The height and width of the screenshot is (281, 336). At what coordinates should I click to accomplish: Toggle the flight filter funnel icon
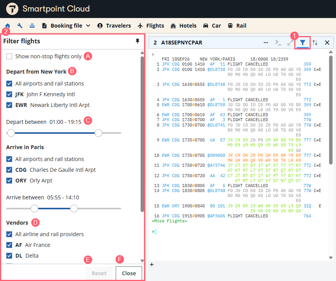click(x=302, y=43)
